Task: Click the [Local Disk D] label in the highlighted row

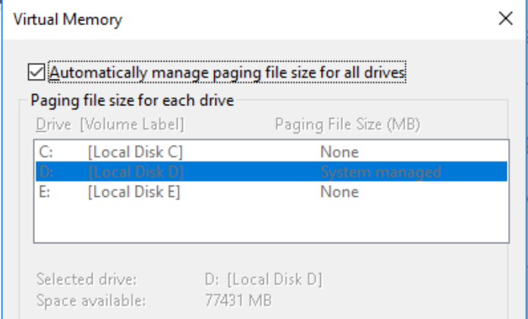Action: 135,172
